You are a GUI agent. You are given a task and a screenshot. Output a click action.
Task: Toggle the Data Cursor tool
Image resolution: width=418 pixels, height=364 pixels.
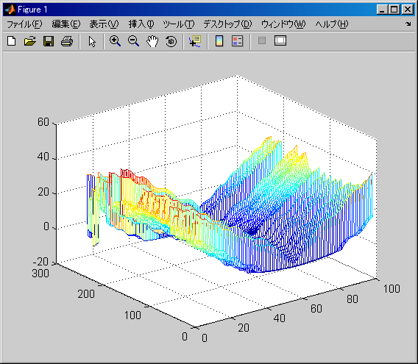click(195, 41)
